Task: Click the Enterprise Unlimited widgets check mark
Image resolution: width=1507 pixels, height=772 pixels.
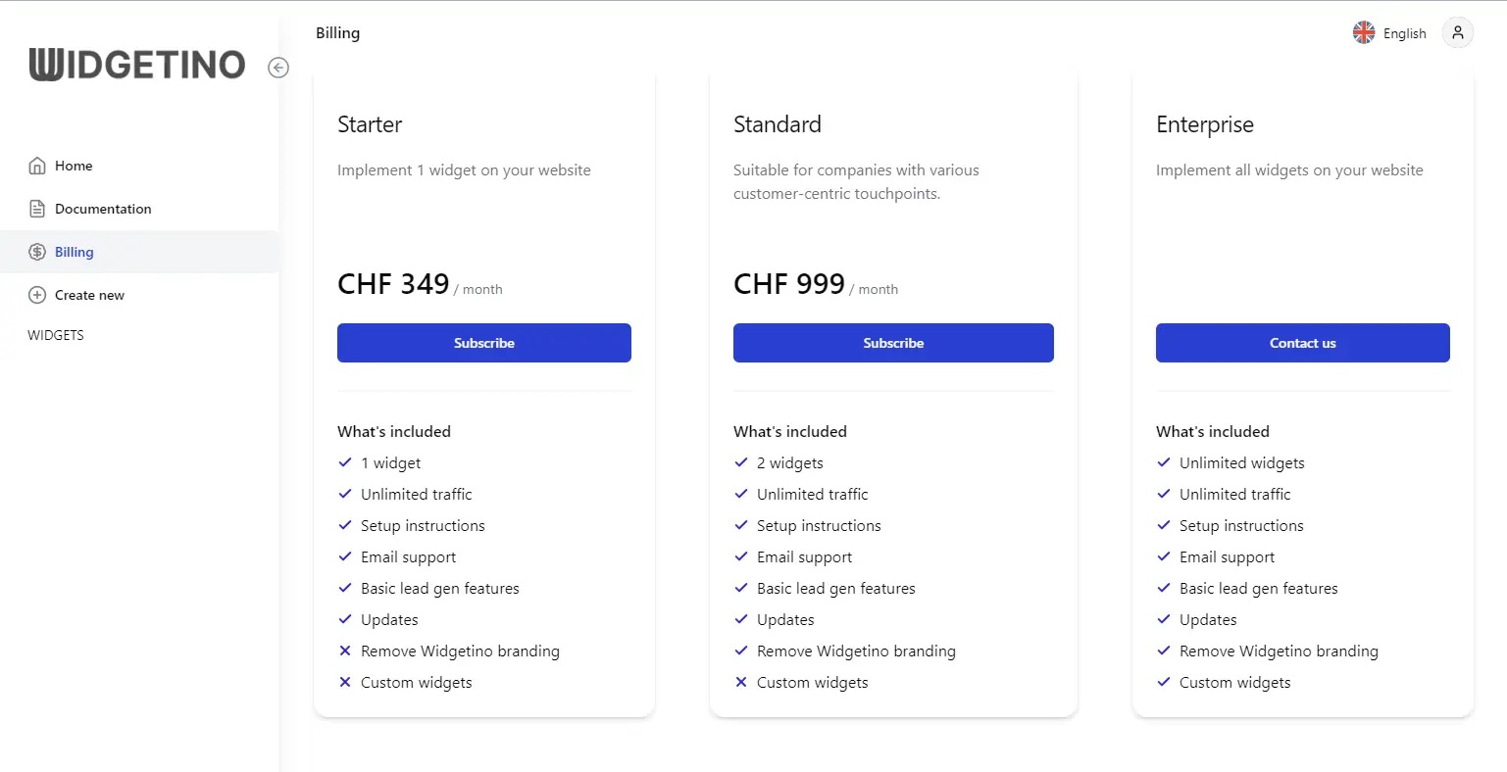Action: click(1164, 462)
